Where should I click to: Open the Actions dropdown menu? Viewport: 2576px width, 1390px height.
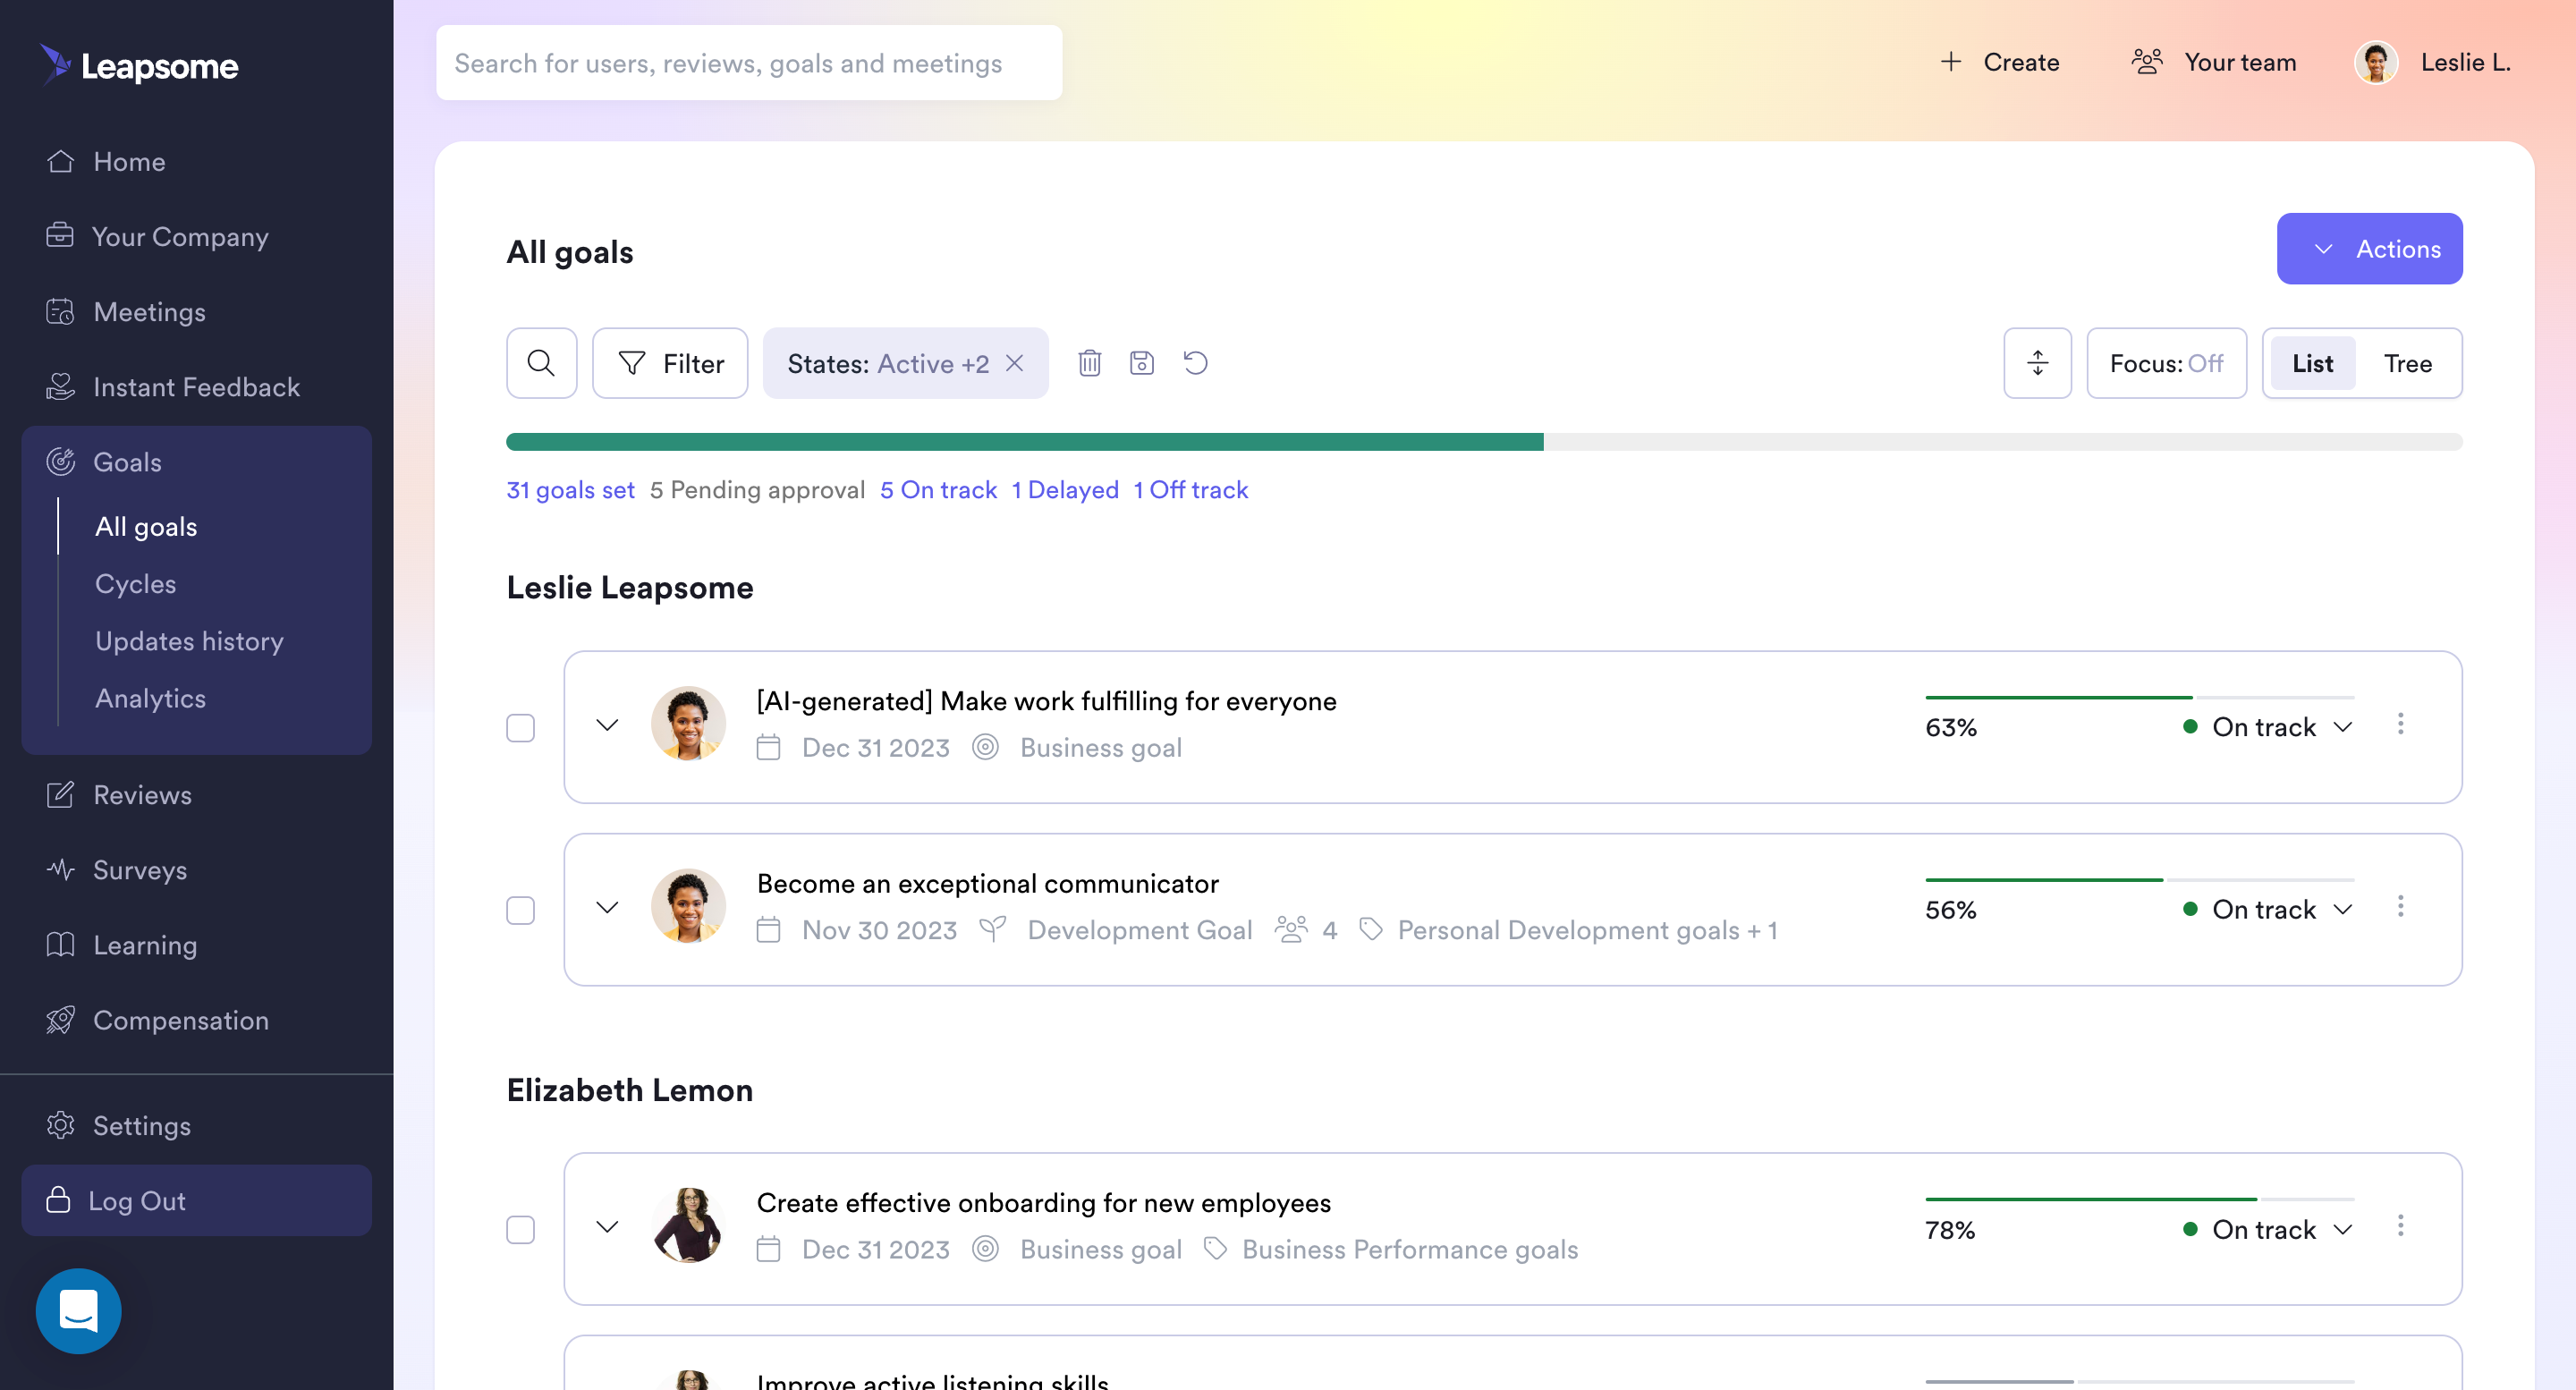2369,248
